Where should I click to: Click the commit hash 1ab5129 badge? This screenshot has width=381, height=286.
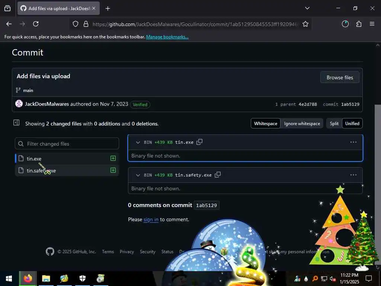206,205
